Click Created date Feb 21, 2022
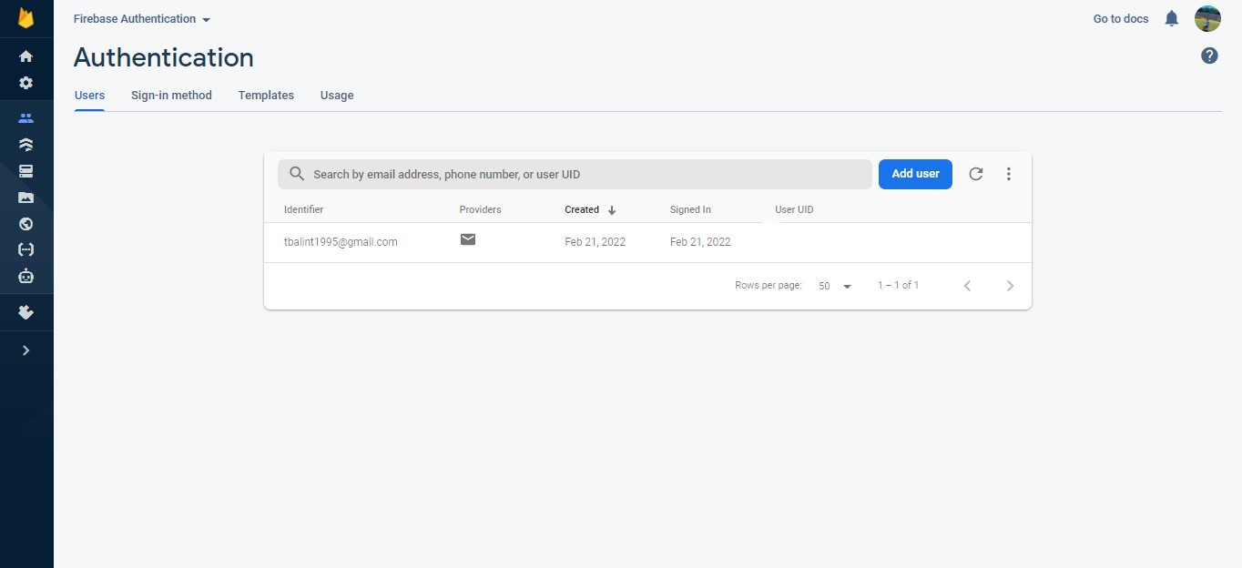This screenshot has width=1242, height=568. point(595,242)
